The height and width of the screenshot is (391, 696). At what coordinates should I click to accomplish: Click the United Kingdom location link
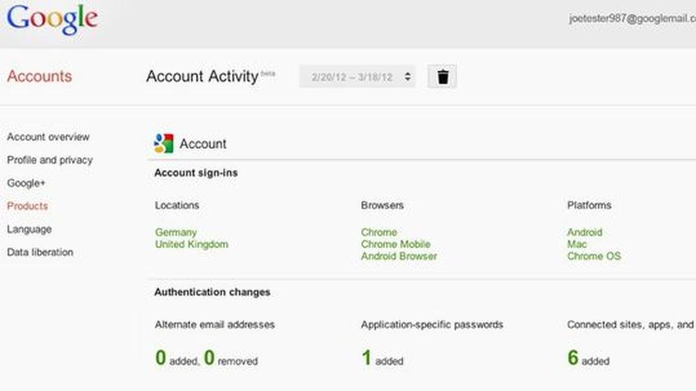click(191, 244)
